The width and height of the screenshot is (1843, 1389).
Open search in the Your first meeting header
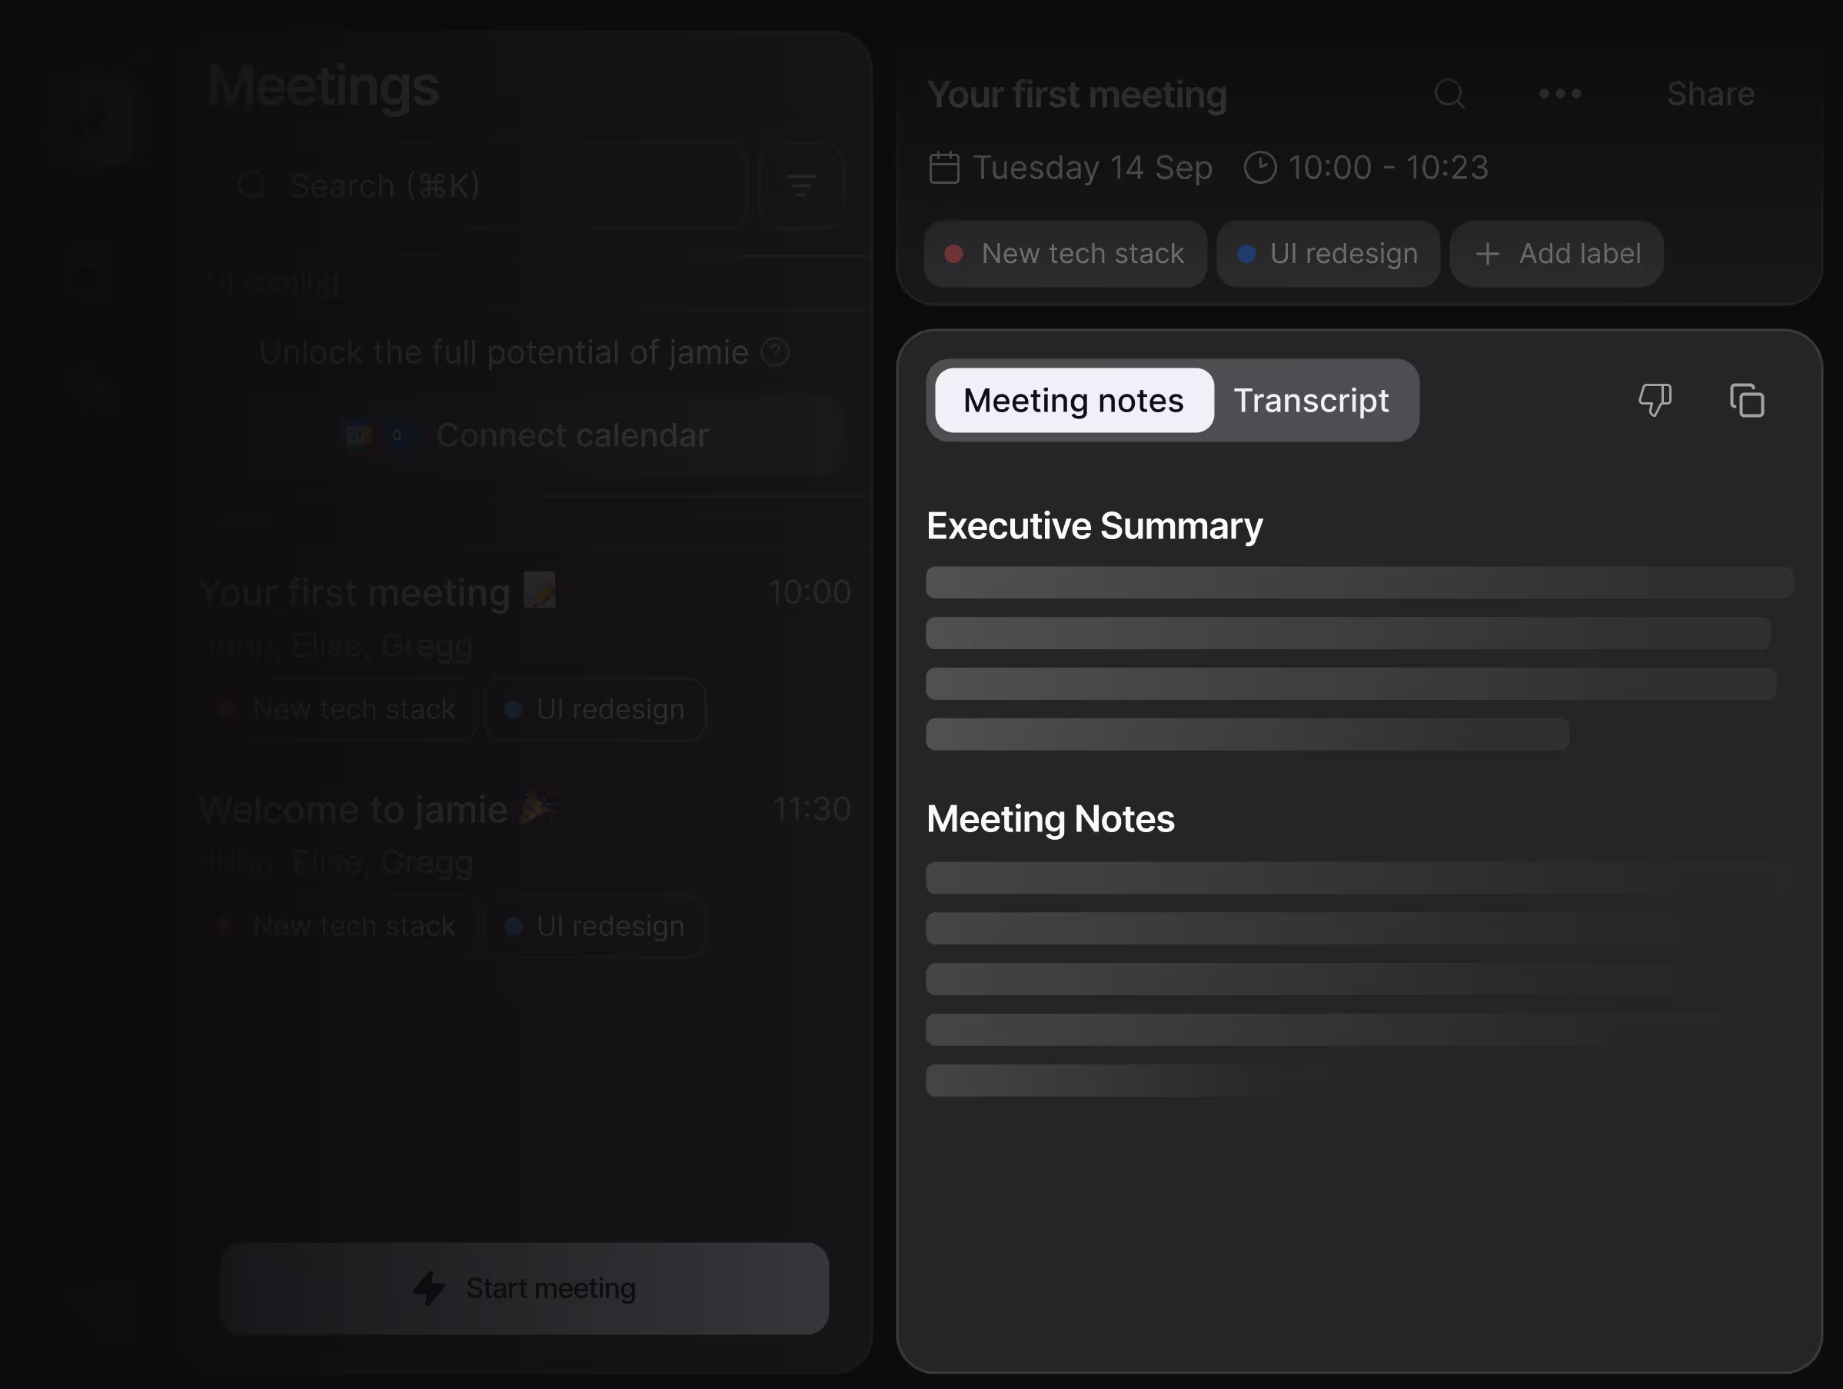click(x=1449, y=93)
